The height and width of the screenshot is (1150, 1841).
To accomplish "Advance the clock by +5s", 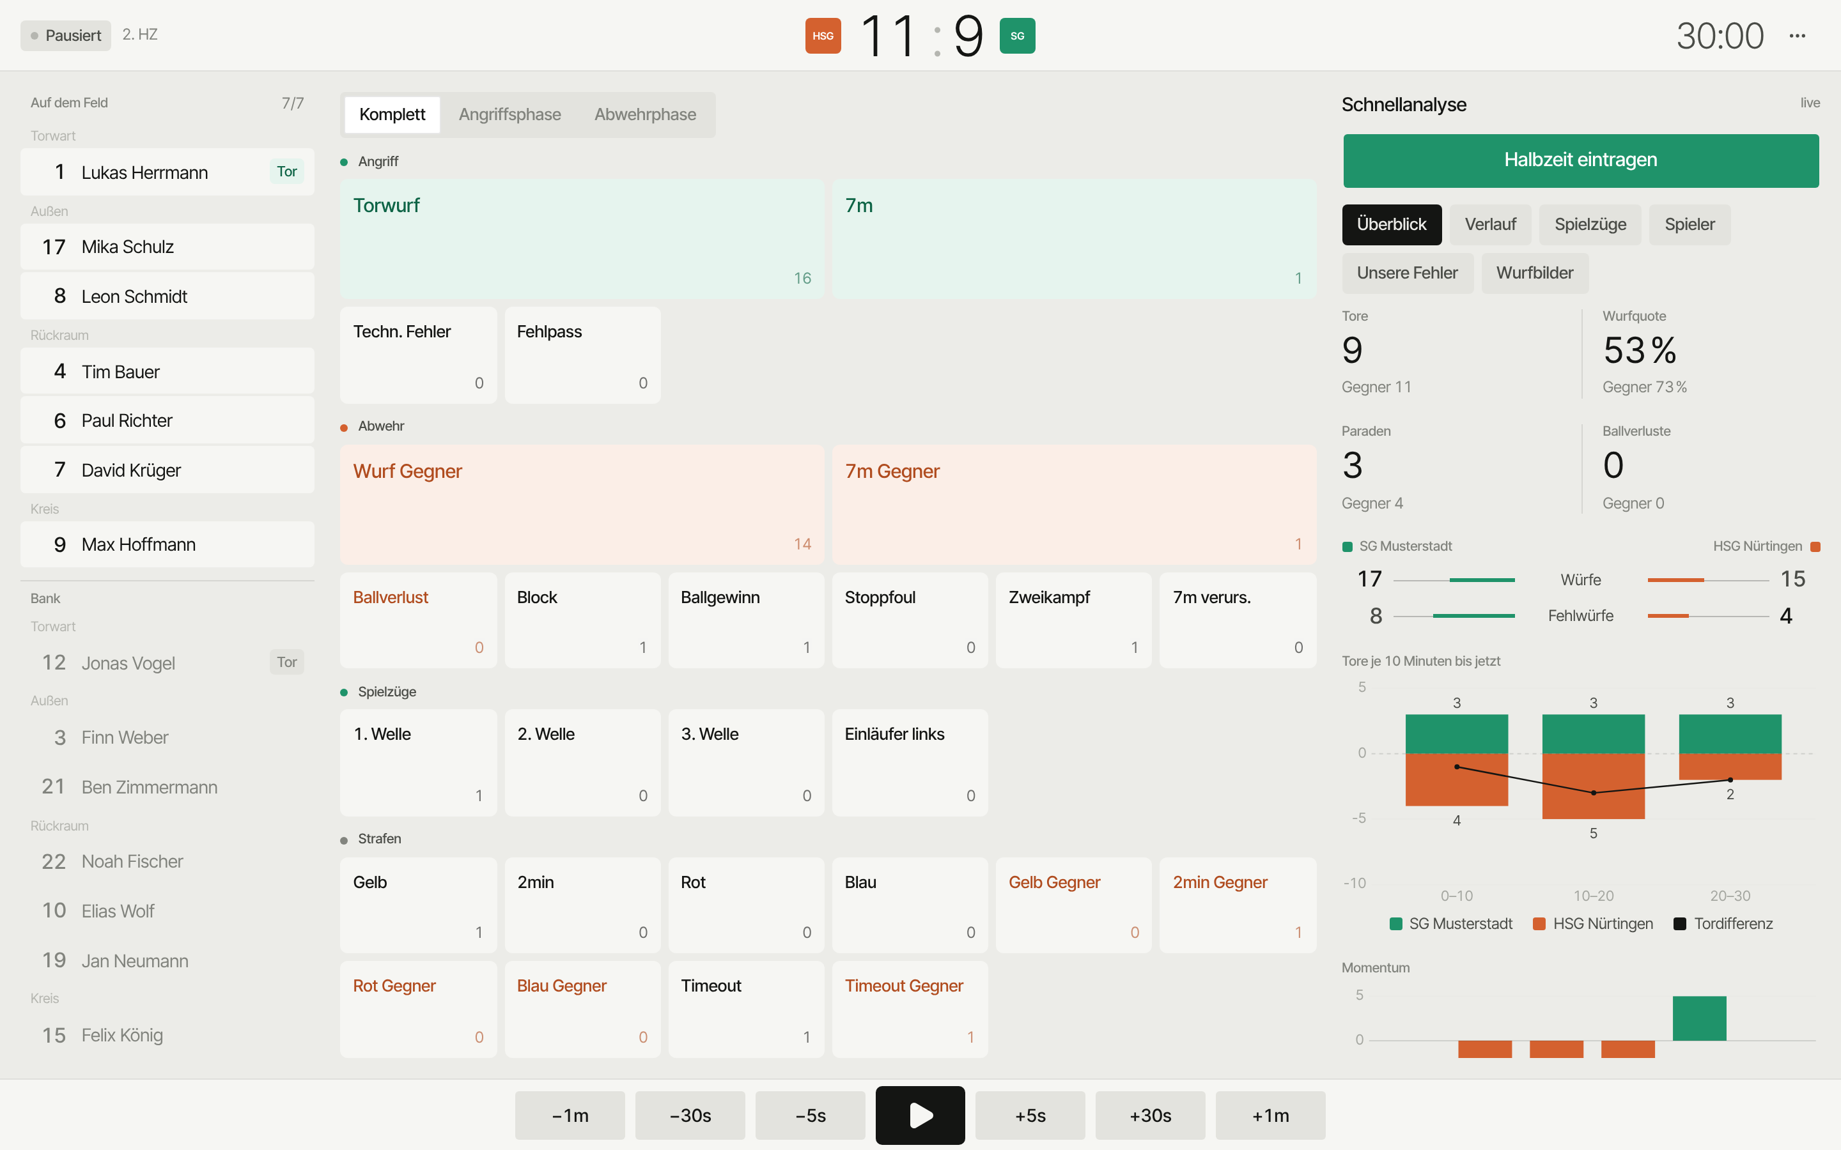I will click(x=1030, y=1115).
